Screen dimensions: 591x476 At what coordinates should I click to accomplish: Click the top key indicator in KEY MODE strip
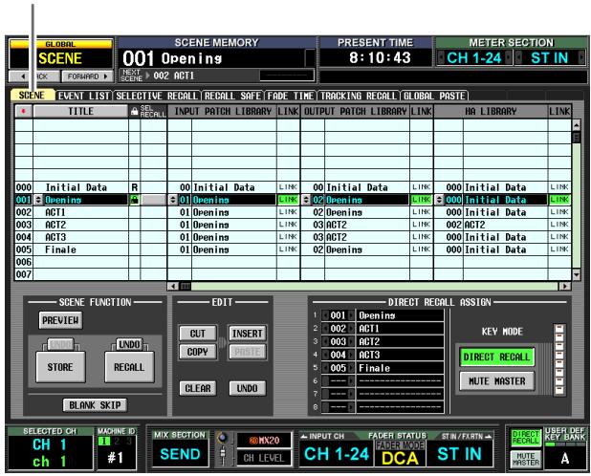coord(559,329)
